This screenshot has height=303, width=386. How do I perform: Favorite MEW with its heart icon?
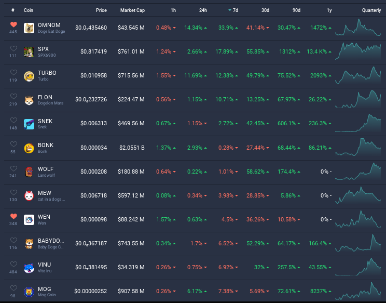point(13,192)
